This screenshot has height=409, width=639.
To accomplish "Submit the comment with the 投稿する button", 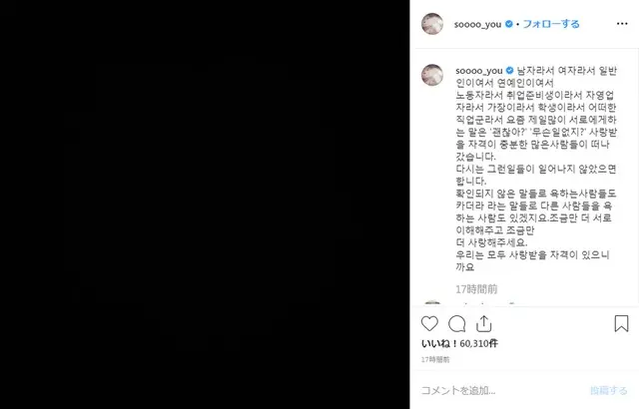I will 608,391.
